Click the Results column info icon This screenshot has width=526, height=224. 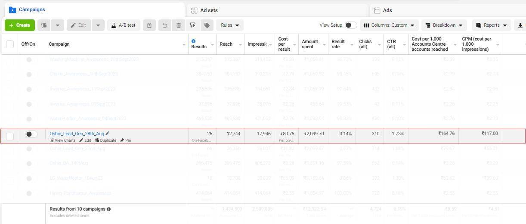pyautogui.click(x=193, y=41)
